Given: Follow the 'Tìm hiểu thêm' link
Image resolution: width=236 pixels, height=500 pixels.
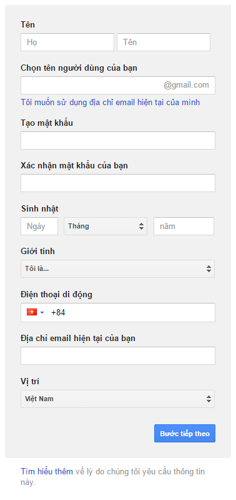Looking at the screenshot, I should pyautogui.click(x=47, y=471).
